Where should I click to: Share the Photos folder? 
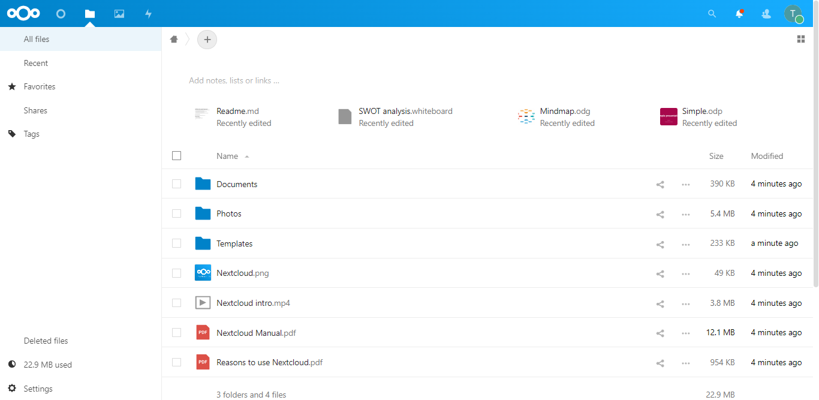(660, 214)
